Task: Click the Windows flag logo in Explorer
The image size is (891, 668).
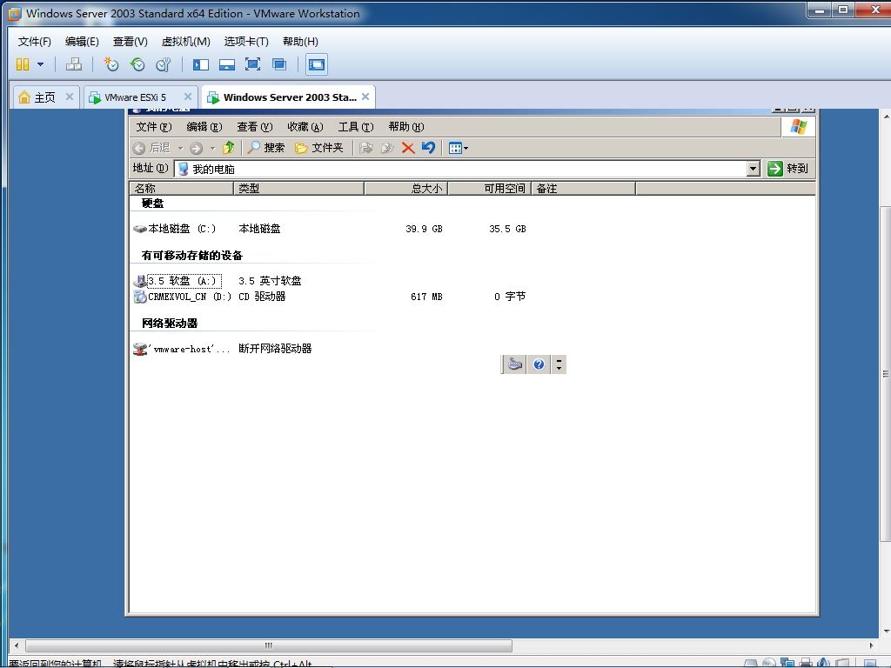Action: (x=799, y=127)
